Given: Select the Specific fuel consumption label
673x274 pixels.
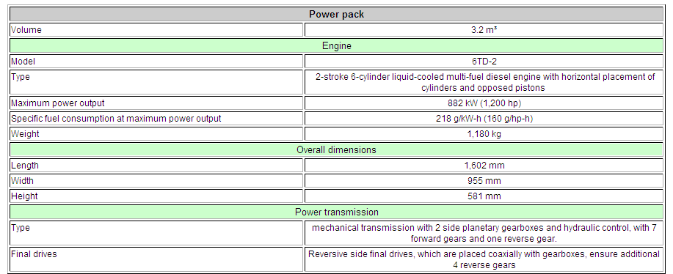Looking at the screenshot, I should 116,119.
